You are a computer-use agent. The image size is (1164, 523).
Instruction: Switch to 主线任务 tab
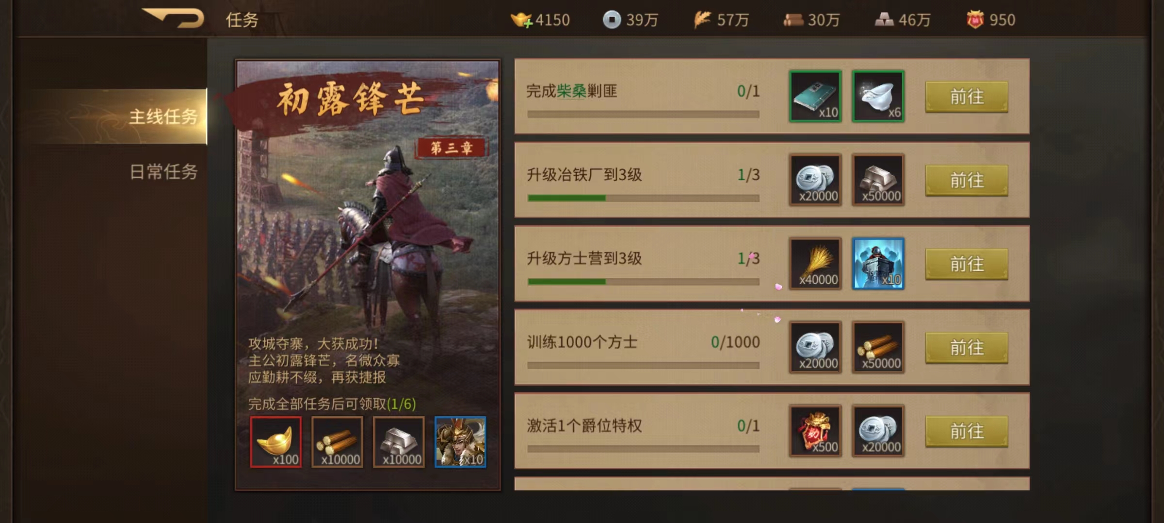click(x=164, y=117)
